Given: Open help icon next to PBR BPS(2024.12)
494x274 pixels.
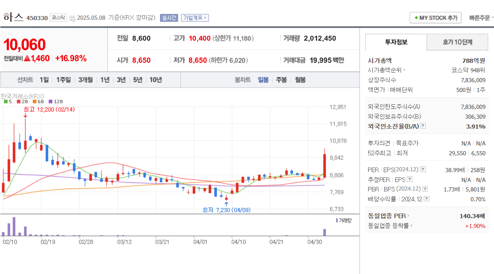Looking at the screenshot, I should coord(425,189).
